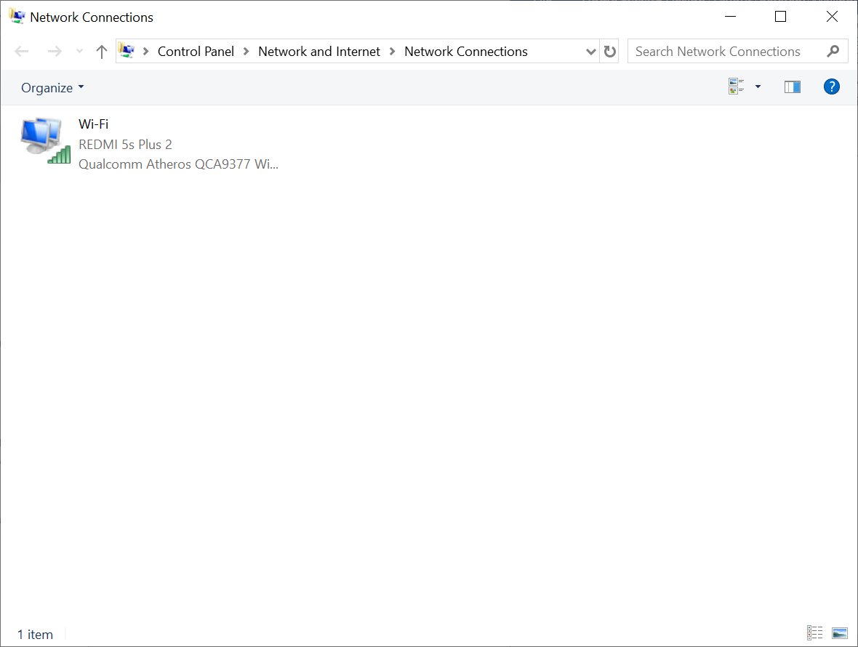The image size is (858, 647).
Task: Go up one folder level
Action: pyautogui.click(x=102, y=52)
